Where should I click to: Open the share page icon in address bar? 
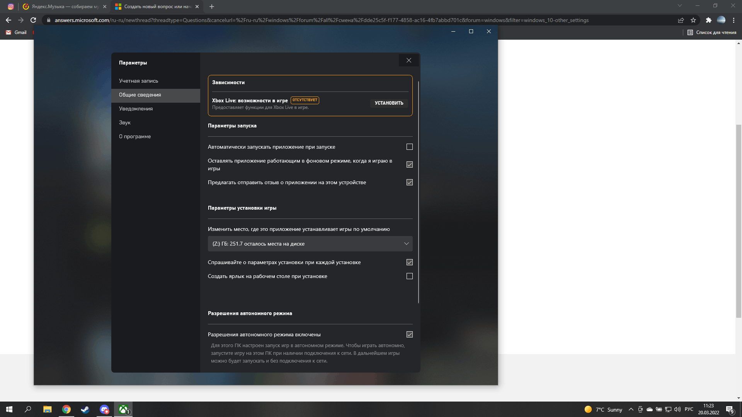(x=681, y=20)
